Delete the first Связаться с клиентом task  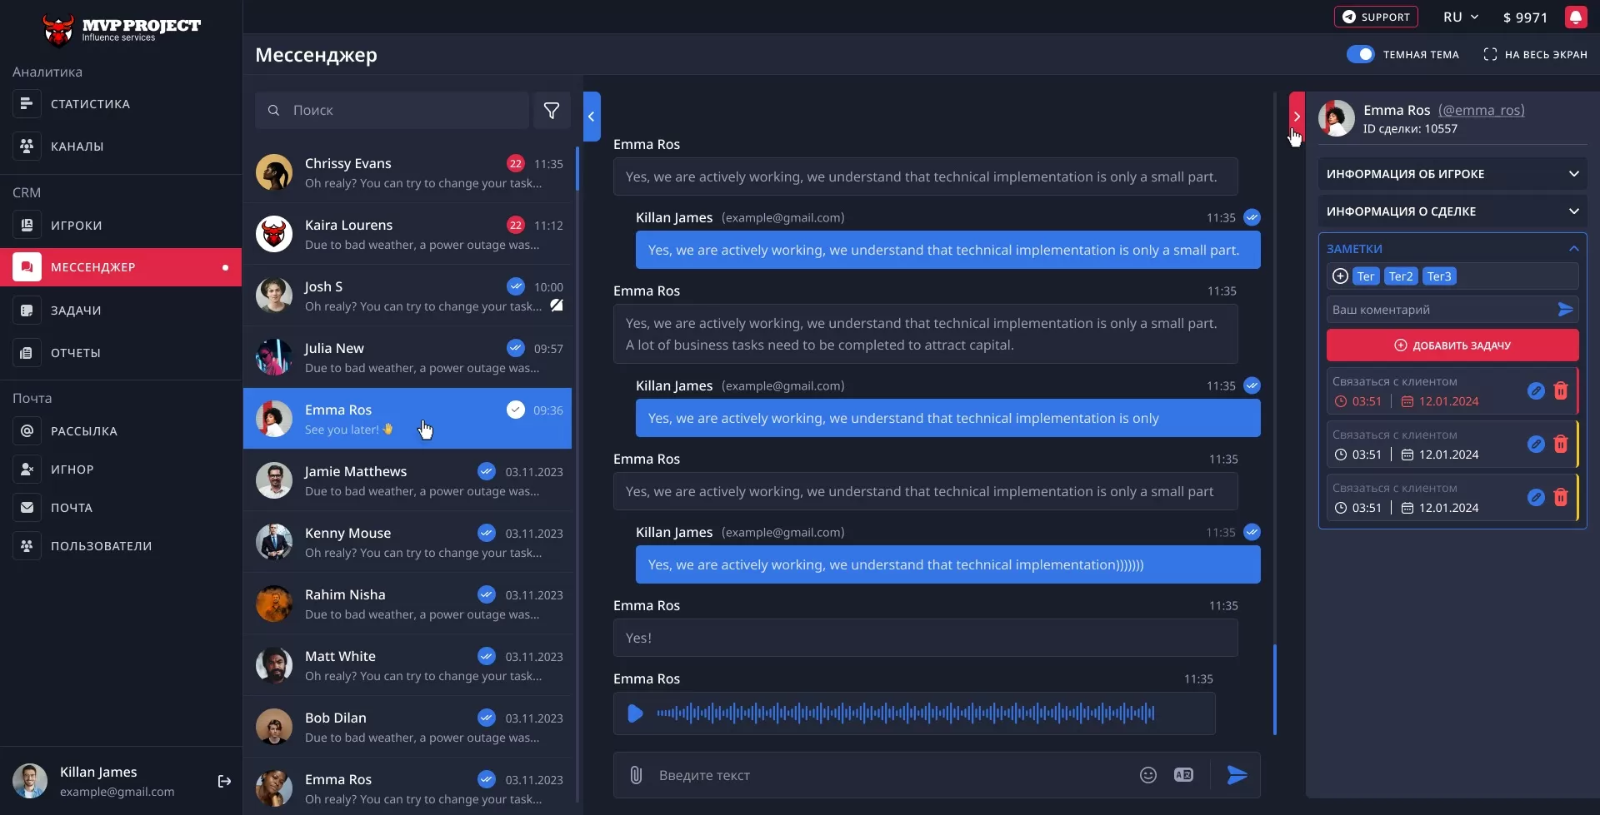pyautogui.click(x=1561, y=391)
